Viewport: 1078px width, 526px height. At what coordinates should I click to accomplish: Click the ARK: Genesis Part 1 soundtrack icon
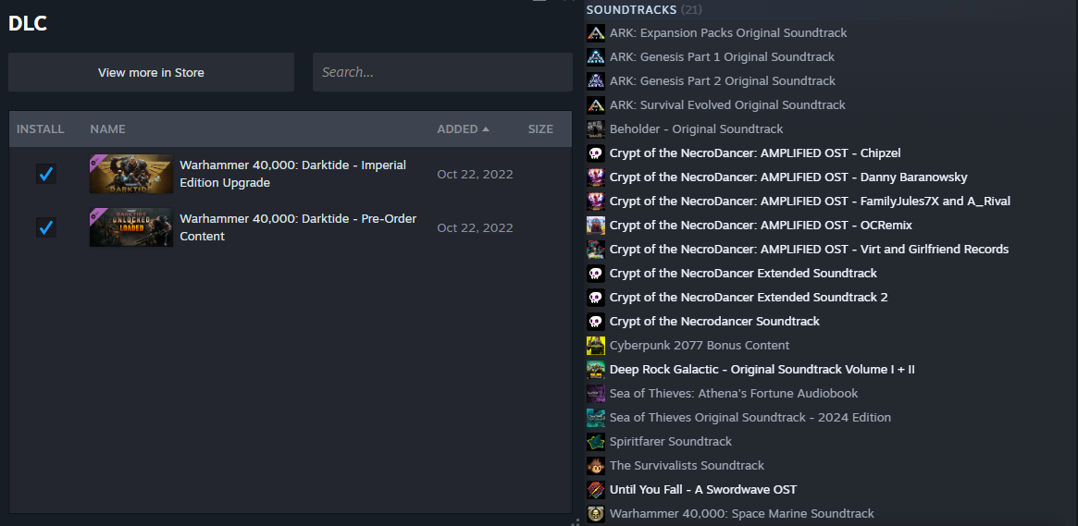[596, 57]
